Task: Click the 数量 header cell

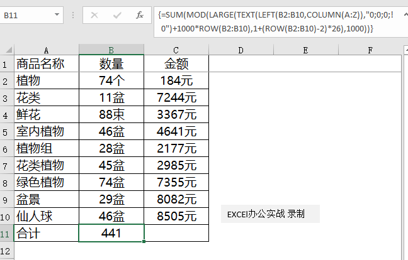Action: 111,63
